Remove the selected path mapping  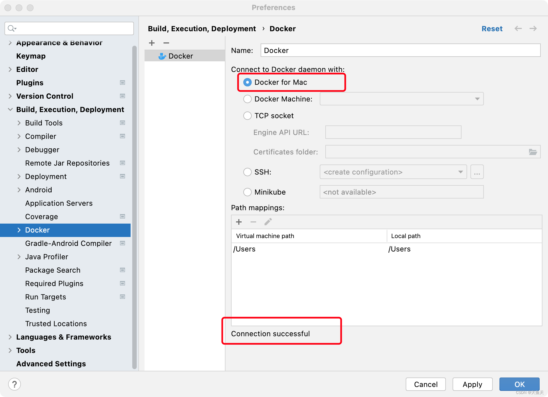pos(253,222)
